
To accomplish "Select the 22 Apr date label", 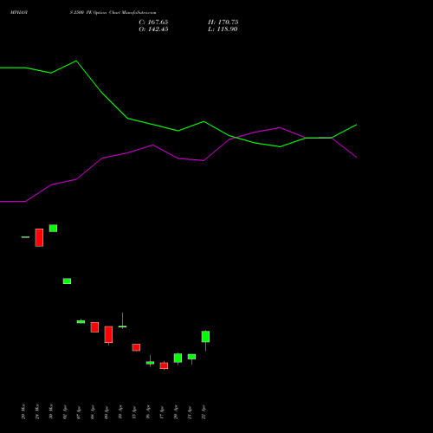I will click(204, 411).
